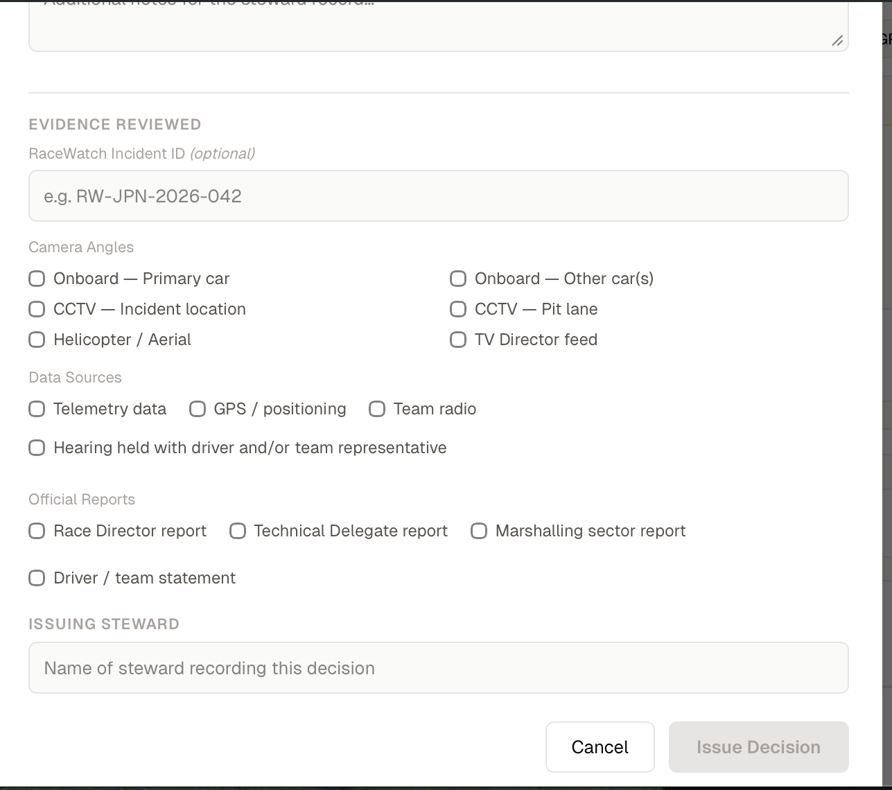892x790 pixels.
Task: Check GPS / positioning checkbox
Action: coord(198,409)
